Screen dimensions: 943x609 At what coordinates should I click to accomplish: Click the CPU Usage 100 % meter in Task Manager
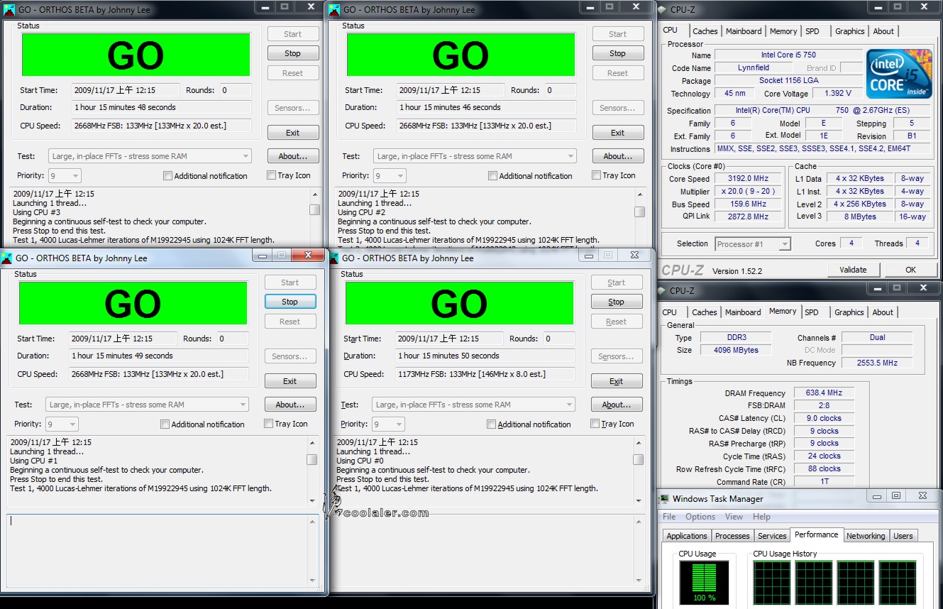pyautogui.click(x=704, y=583)
